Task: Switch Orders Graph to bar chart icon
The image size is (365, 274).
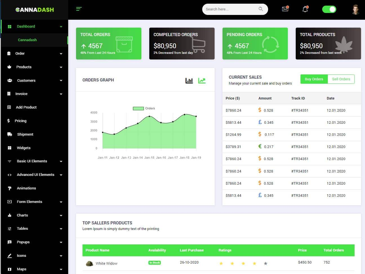Action: (189, 81)
